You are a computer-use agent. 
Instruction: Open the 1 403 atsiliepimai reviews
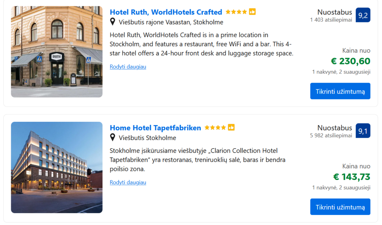[x=331, y=20]
